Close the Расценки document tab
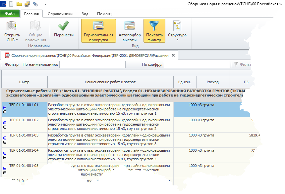This screenshot has height=194, width=285. [x=173, y=55]
